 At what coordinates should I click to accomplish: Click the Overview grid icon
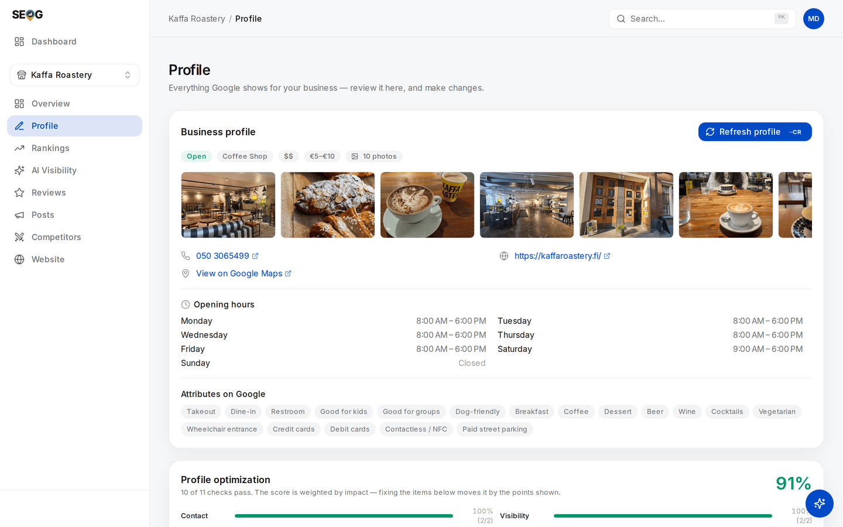tap(19, 104)
